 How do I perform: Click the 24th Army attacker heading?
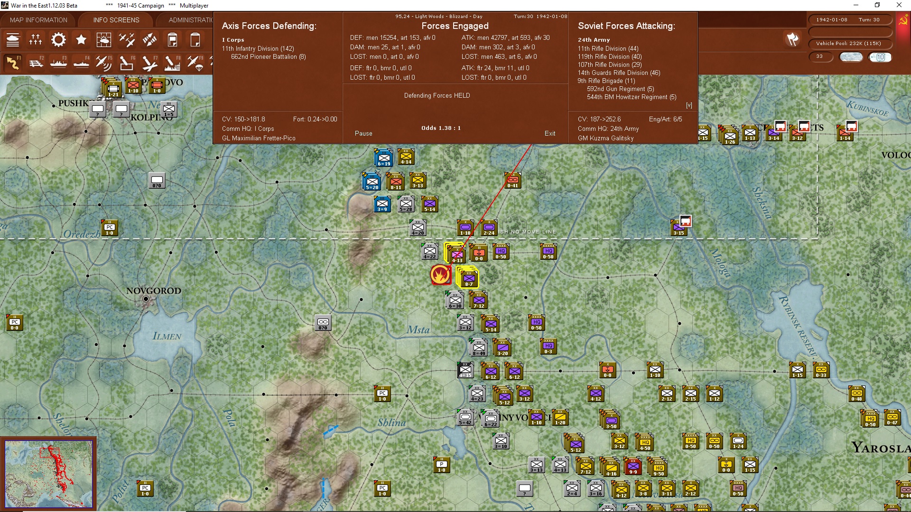594,40
